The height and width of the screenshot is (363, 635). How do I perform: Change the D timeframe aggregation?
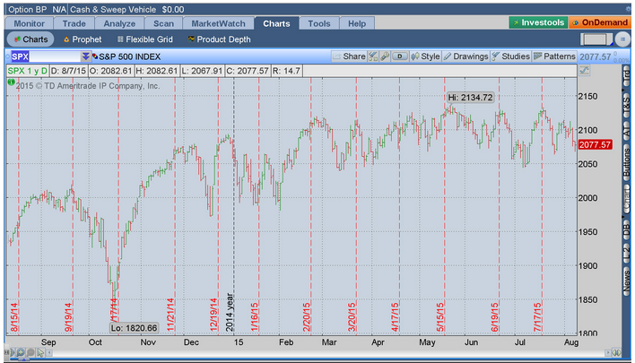[x=400, y=56]
